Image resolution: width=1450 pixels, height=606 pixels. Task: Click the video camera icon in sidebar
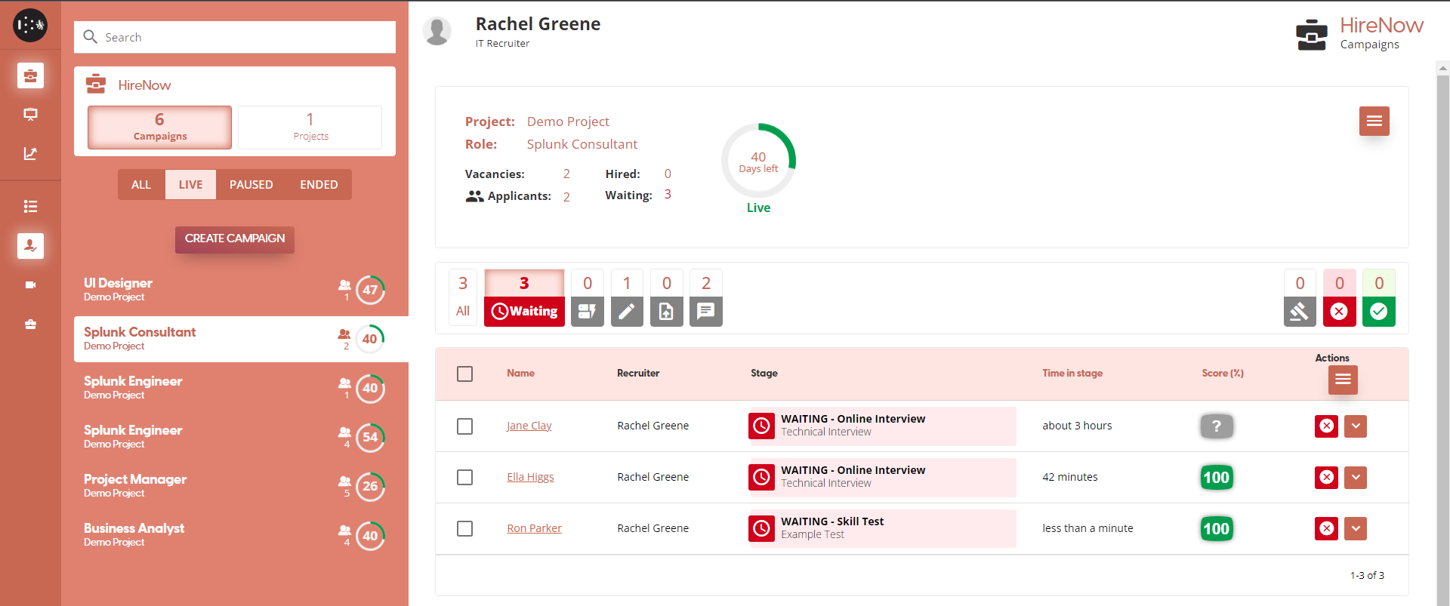[30, 285]
